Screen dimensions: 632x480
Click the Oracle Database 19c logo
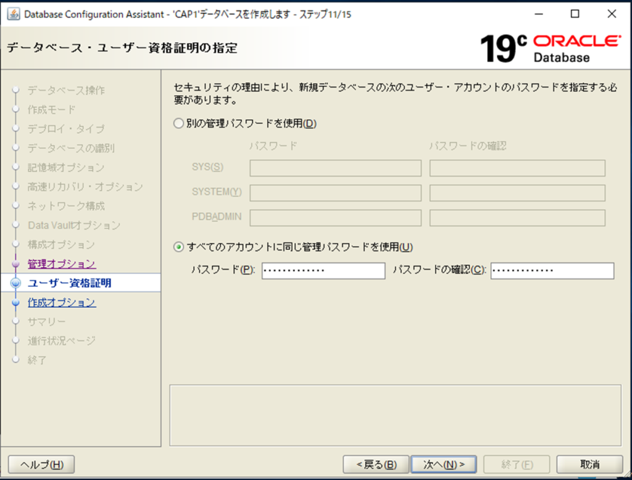(x=550, y=48)
